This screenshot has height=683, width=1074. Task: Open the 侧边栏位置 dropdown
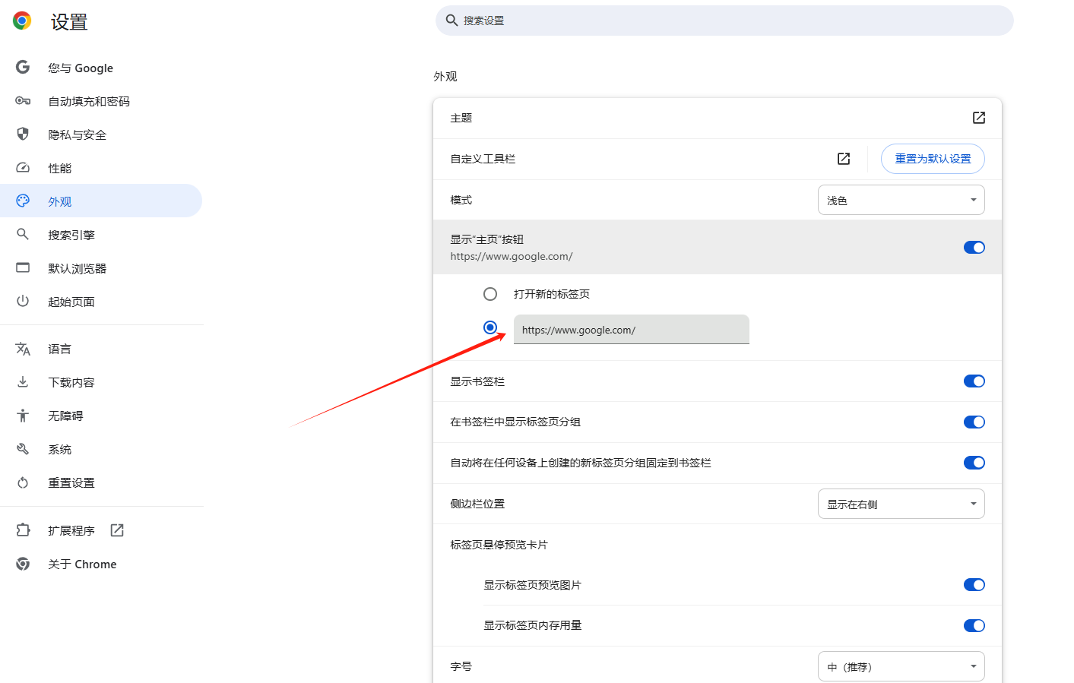901,504
